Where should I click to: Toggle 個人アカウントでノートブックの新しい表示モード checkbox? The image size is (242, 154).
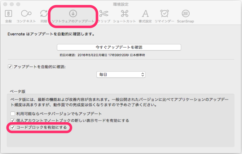13,120
